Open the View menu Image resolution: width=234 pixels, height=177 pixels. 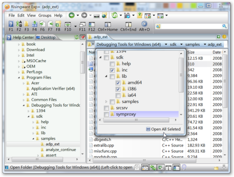pos(31,15)
